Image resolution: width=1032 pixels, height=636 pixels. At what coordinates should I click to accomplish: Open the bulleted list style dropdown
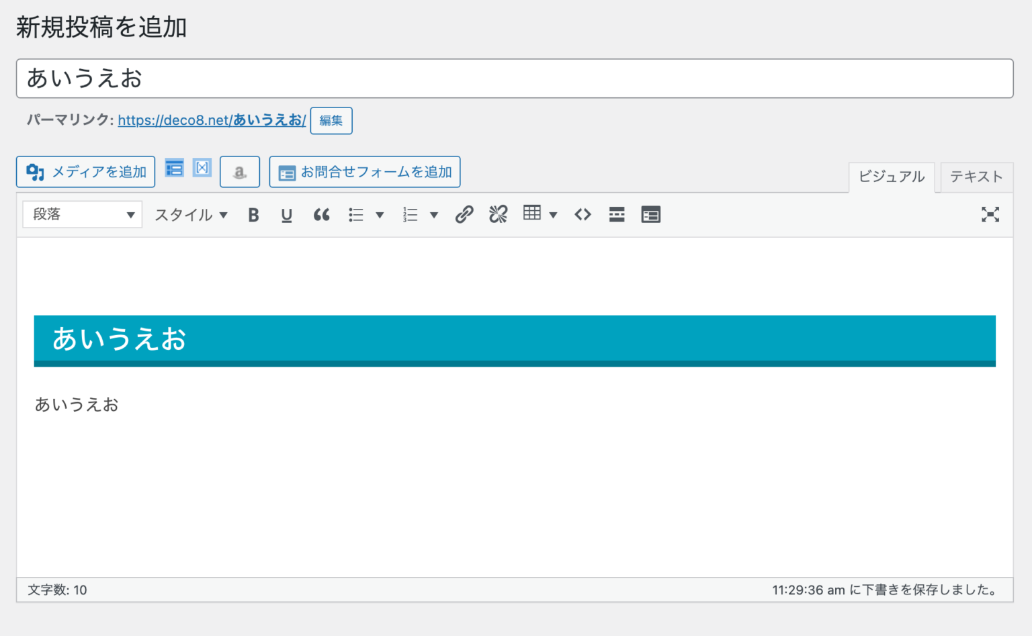pyautogui.click(x=380, y=214)
